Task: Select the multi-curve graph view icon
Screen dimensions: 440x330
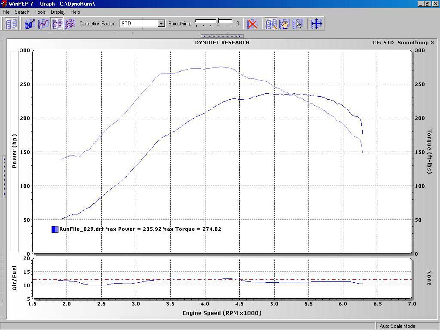Action: click(x=70, y=24)
